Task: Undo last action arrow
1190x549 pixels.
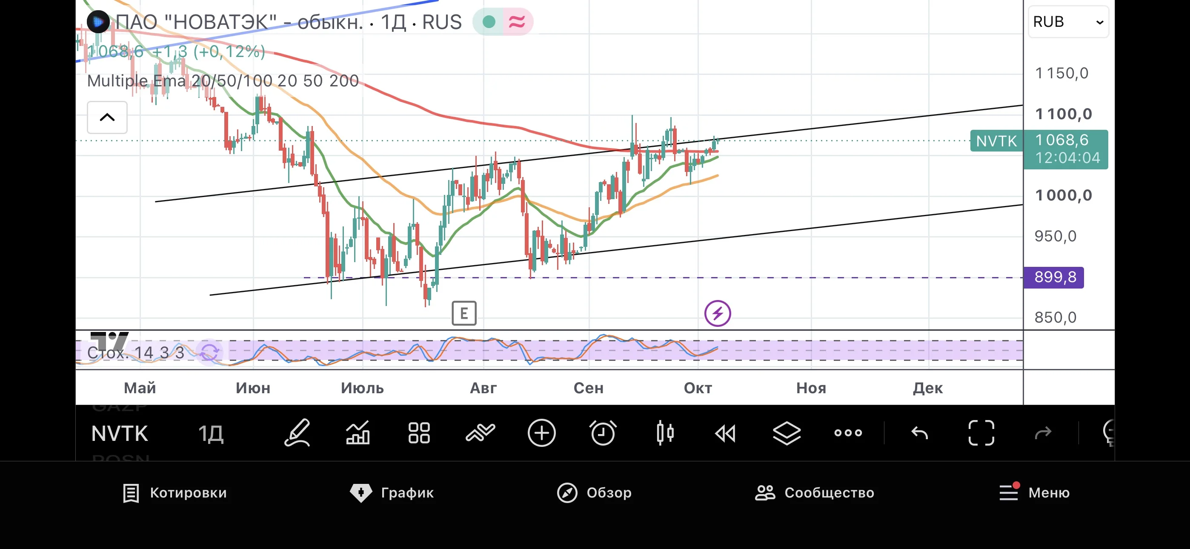Action: [919, 433]
